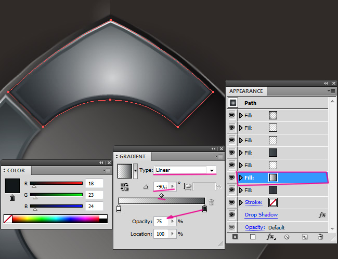Viewport: 338px width, 259px height.
Task: Expand the highlighted Fill attribute triangle
Action: click(241, 178)
